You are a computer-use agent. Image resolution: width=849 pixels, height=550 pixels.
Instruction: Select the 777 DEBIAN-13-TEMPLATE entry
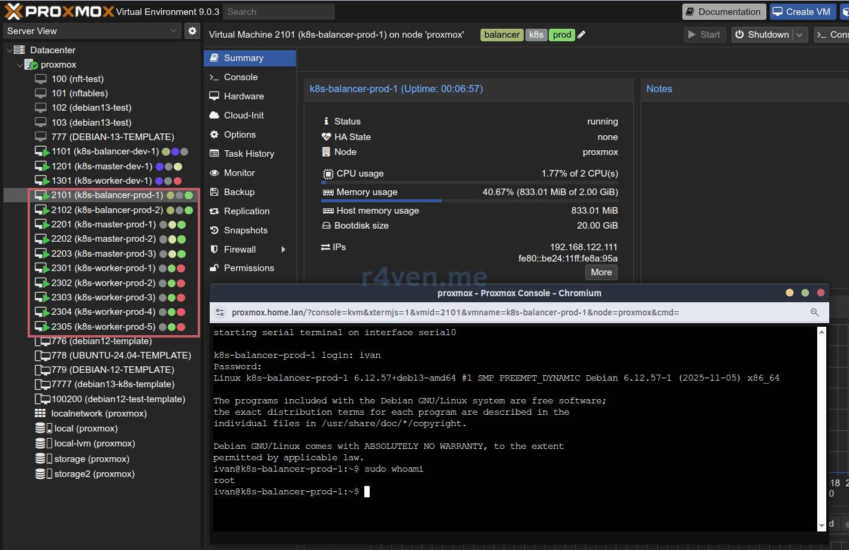click(112, 137)
